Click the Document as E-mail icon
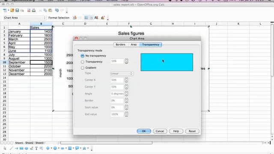 (22, 11)
